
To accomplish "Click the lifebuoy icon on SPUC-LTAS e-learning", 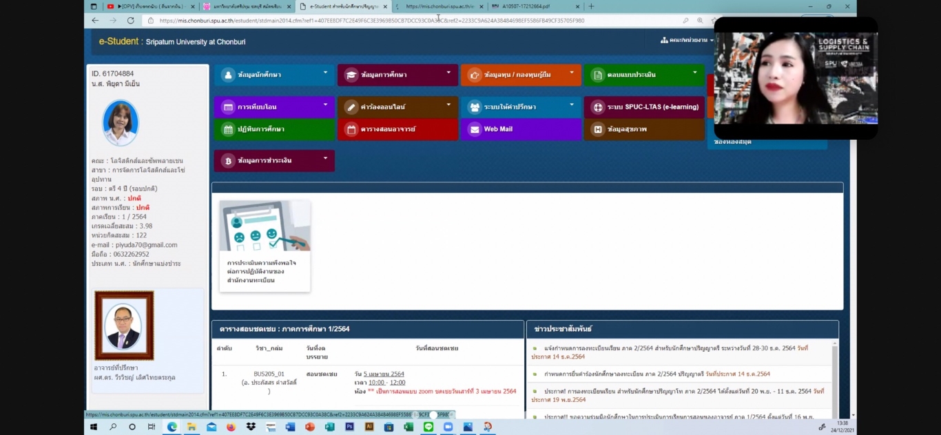I will coord(598,107).
